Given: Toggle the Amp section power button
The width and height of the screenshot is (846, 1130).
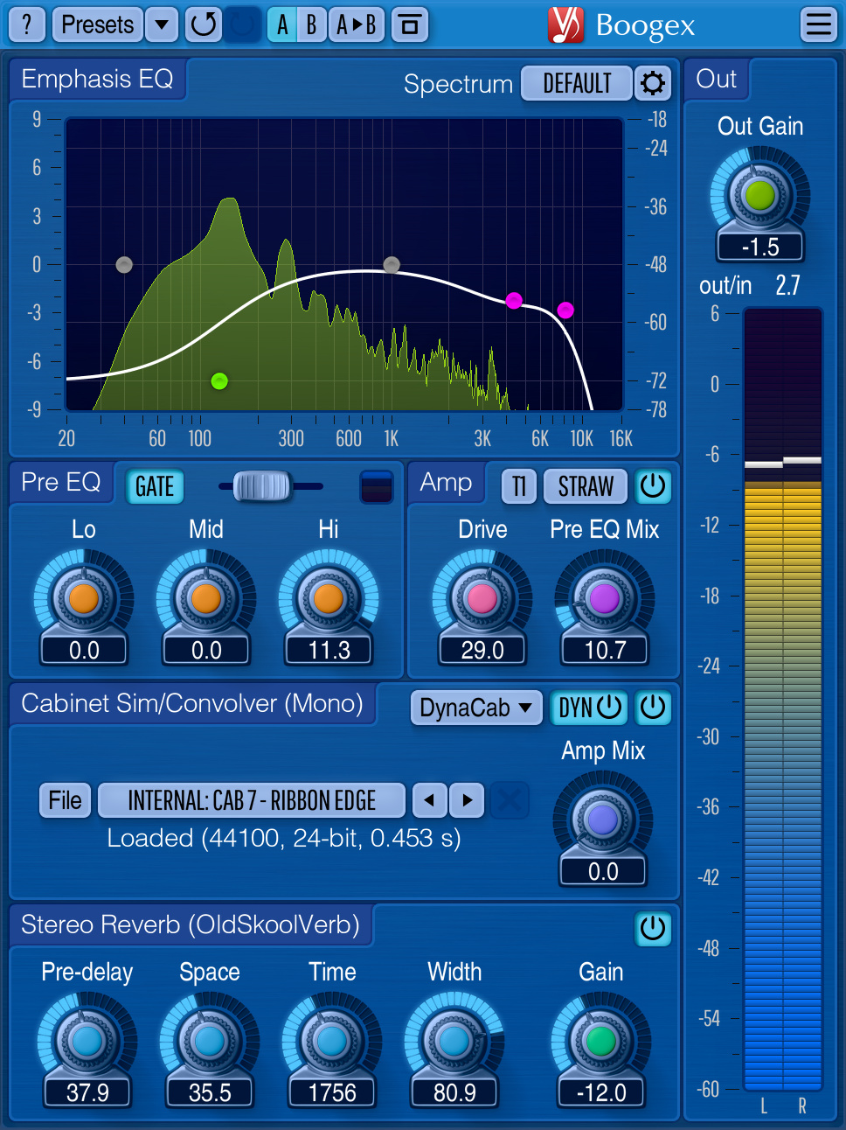Looking at the screenshot, I should pos(653,486).
